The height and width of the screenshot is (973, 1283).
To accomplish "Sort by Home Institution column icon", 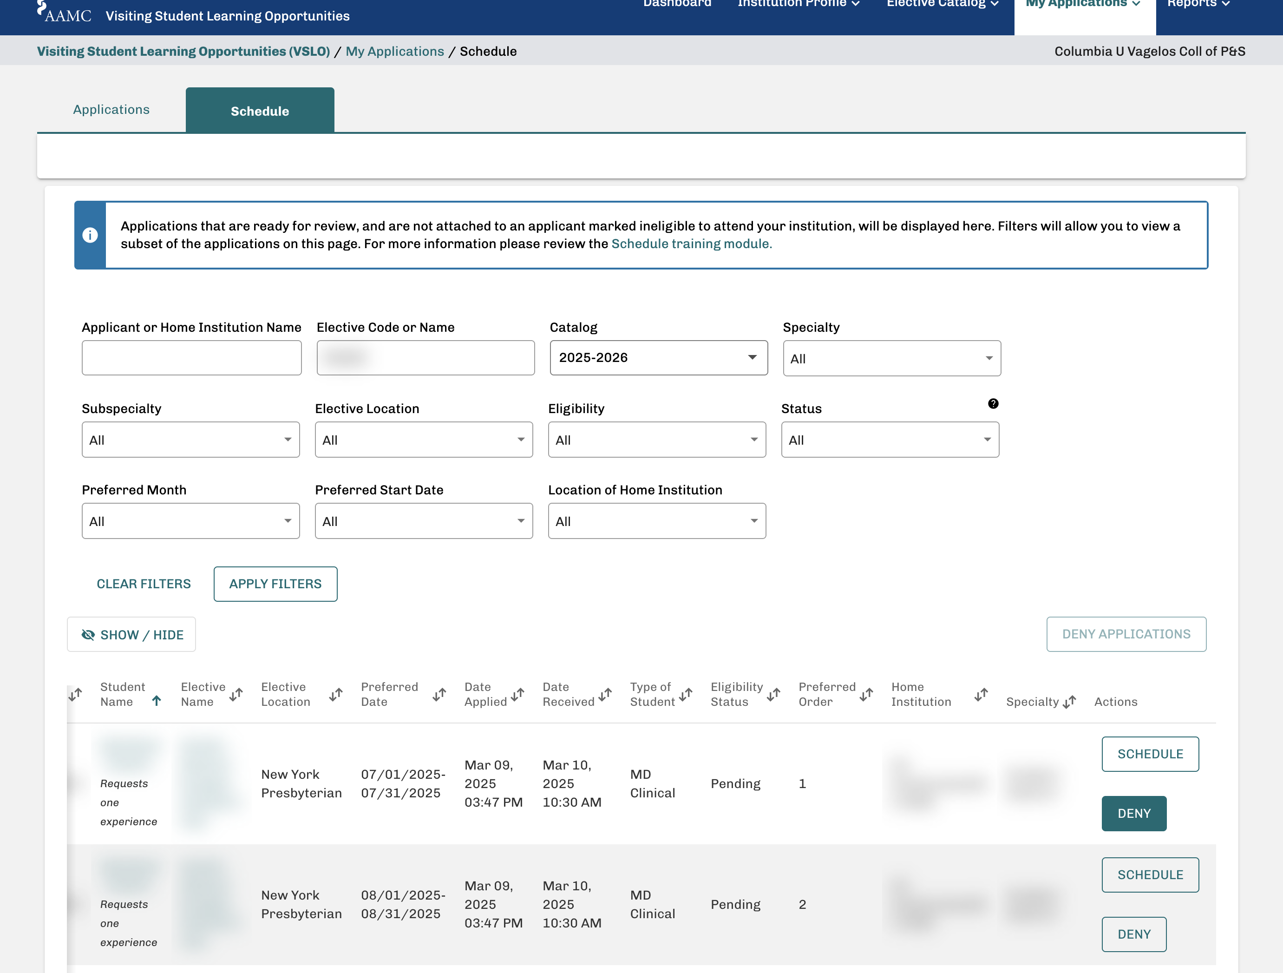I will [982, 695].
